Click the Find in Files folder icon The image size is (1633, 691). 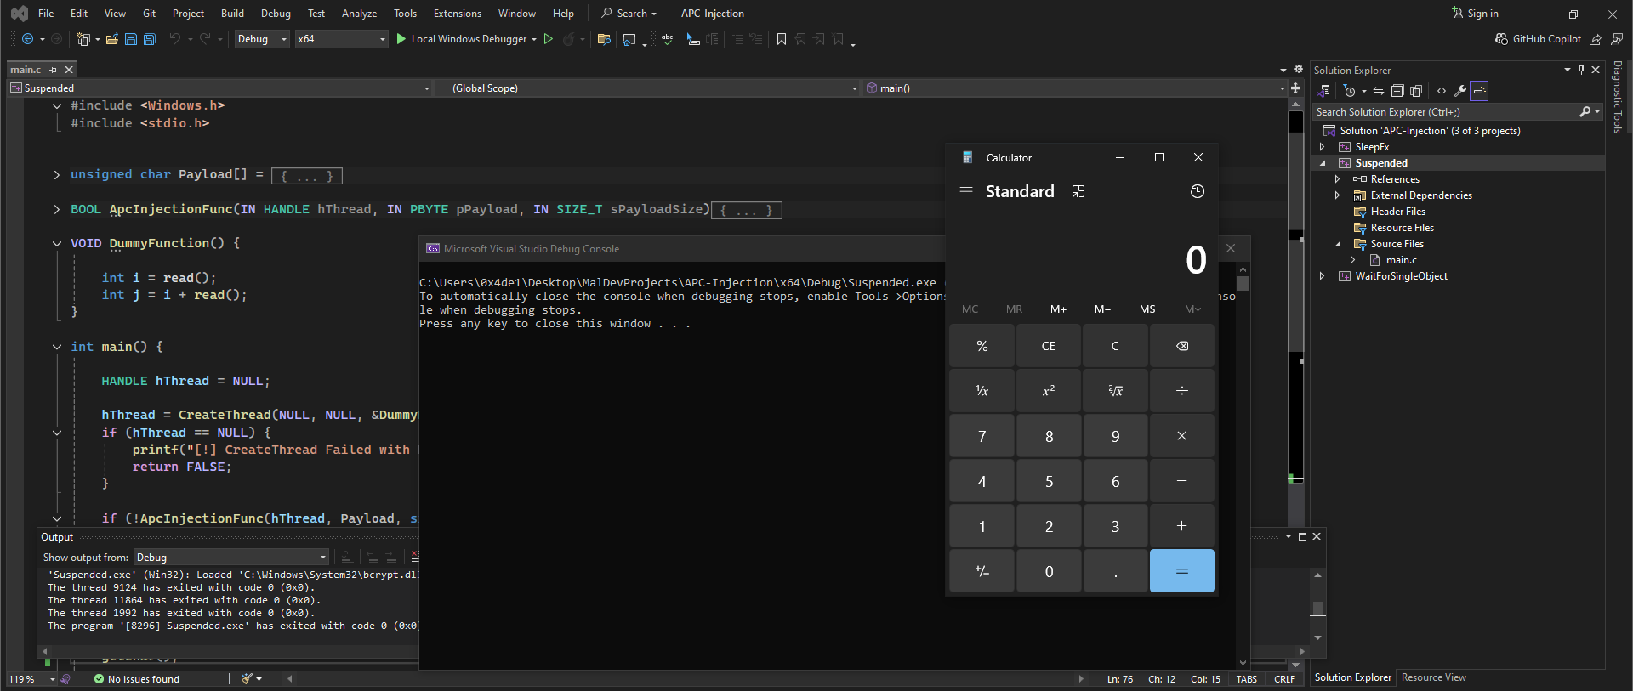coord(604,39)
